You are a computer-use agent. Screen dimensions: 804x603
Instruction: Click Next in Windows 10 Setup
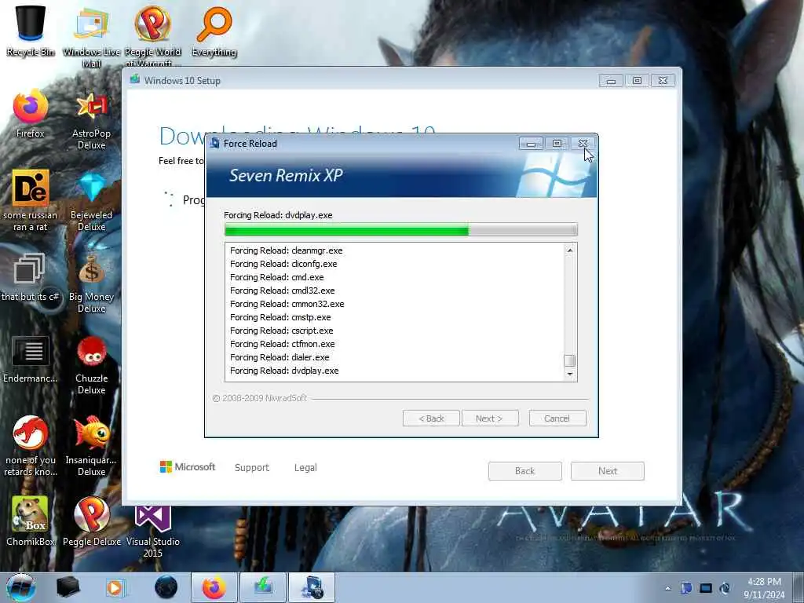coord(607,471)
